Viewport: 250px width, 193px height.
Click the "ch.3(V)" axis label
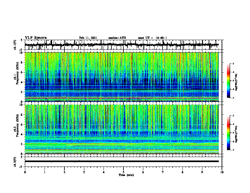click(15, 162)
